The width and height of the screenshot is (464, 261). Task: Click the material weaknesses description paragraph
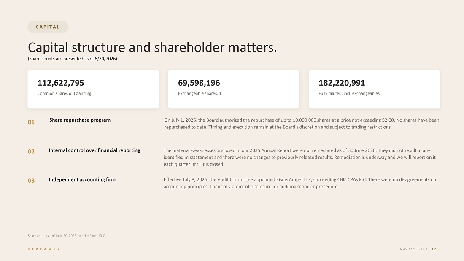pyautogui.click(x=299, y=157)
